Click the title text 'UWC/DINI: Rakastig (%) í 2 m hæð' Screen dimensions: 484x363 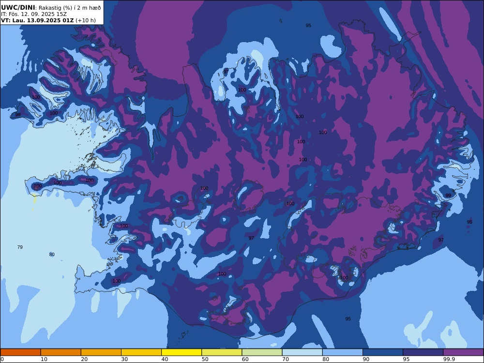(51, 7)
